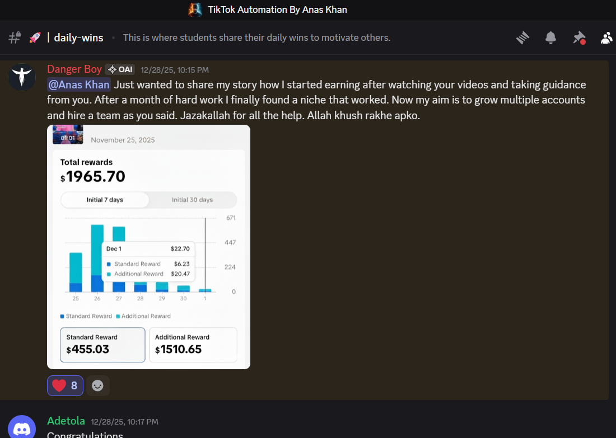Click Adetola's Congratulations message
Image resolution: width=616 pixels, height=438 pixels.
click(x=85, y=435)
